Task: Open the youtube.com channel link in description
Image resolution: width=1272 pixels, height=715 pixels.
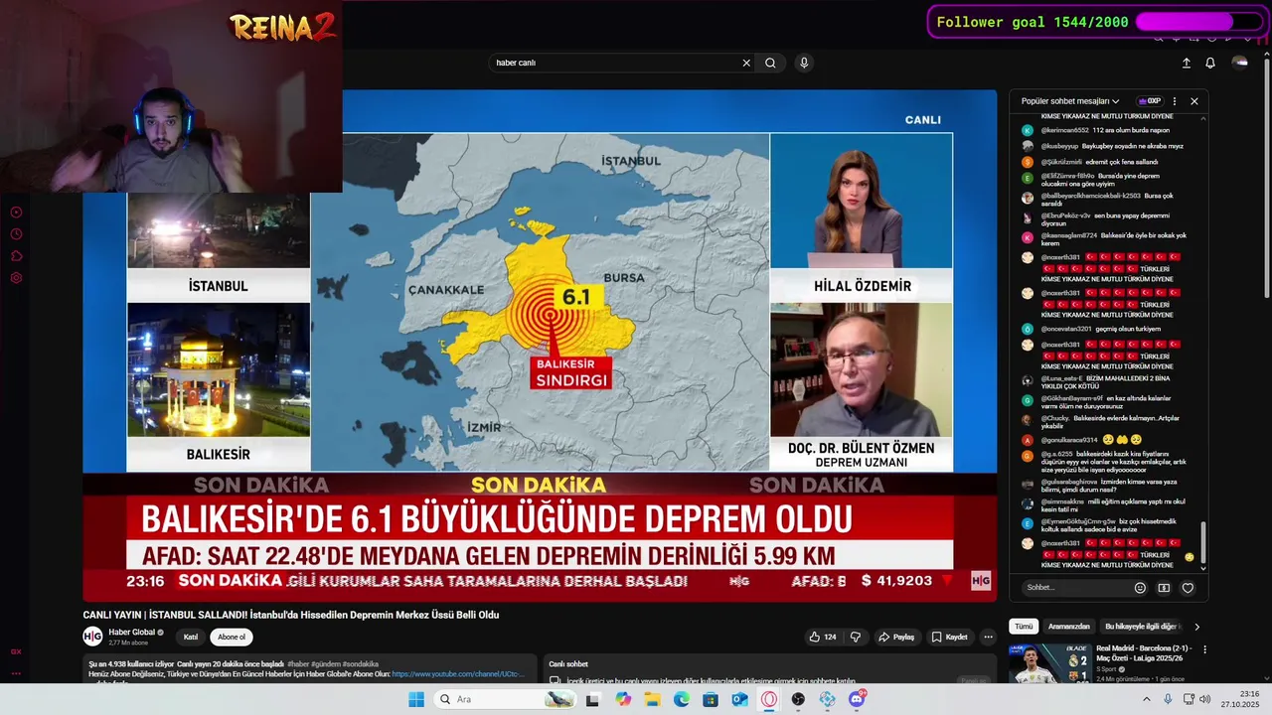Action: pos(458,673)
